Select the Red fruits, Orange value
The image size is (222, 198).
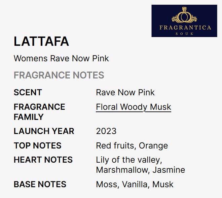[x=132, y=145]
